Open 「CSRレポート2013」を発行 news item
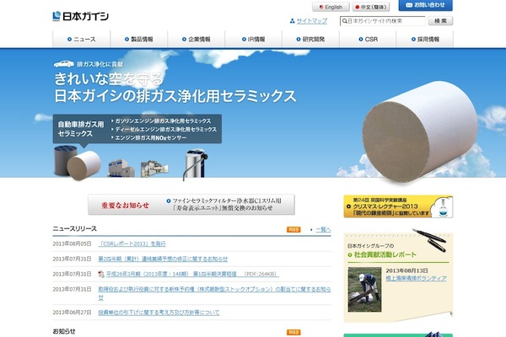506x337 pixels. coord(132,243)
